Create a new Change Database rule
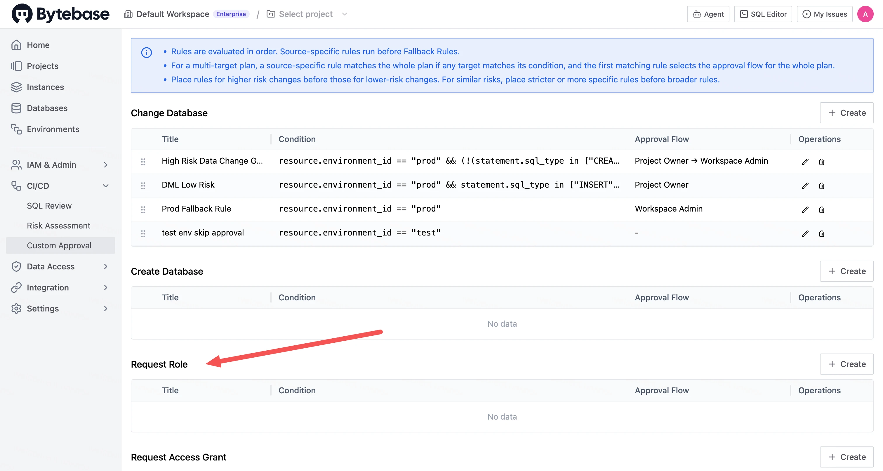 click(846, 113)
